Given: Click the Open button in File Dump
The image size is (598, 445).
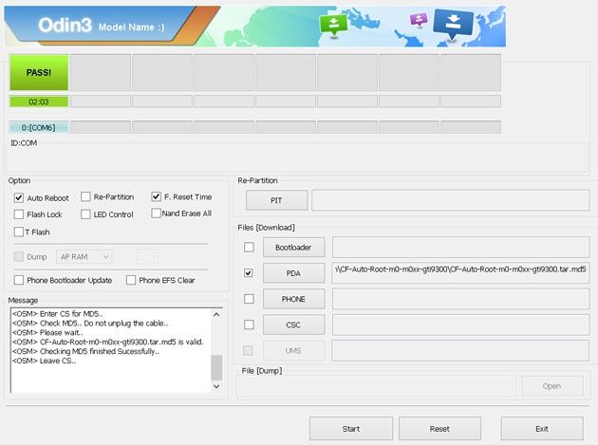Looking at the screenshot, I should (551, 386).
